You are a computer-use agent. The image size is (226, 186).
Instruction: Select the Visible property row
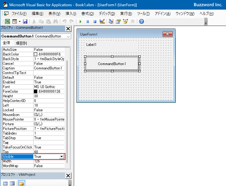pyautogui.click(x=33, y=157)
